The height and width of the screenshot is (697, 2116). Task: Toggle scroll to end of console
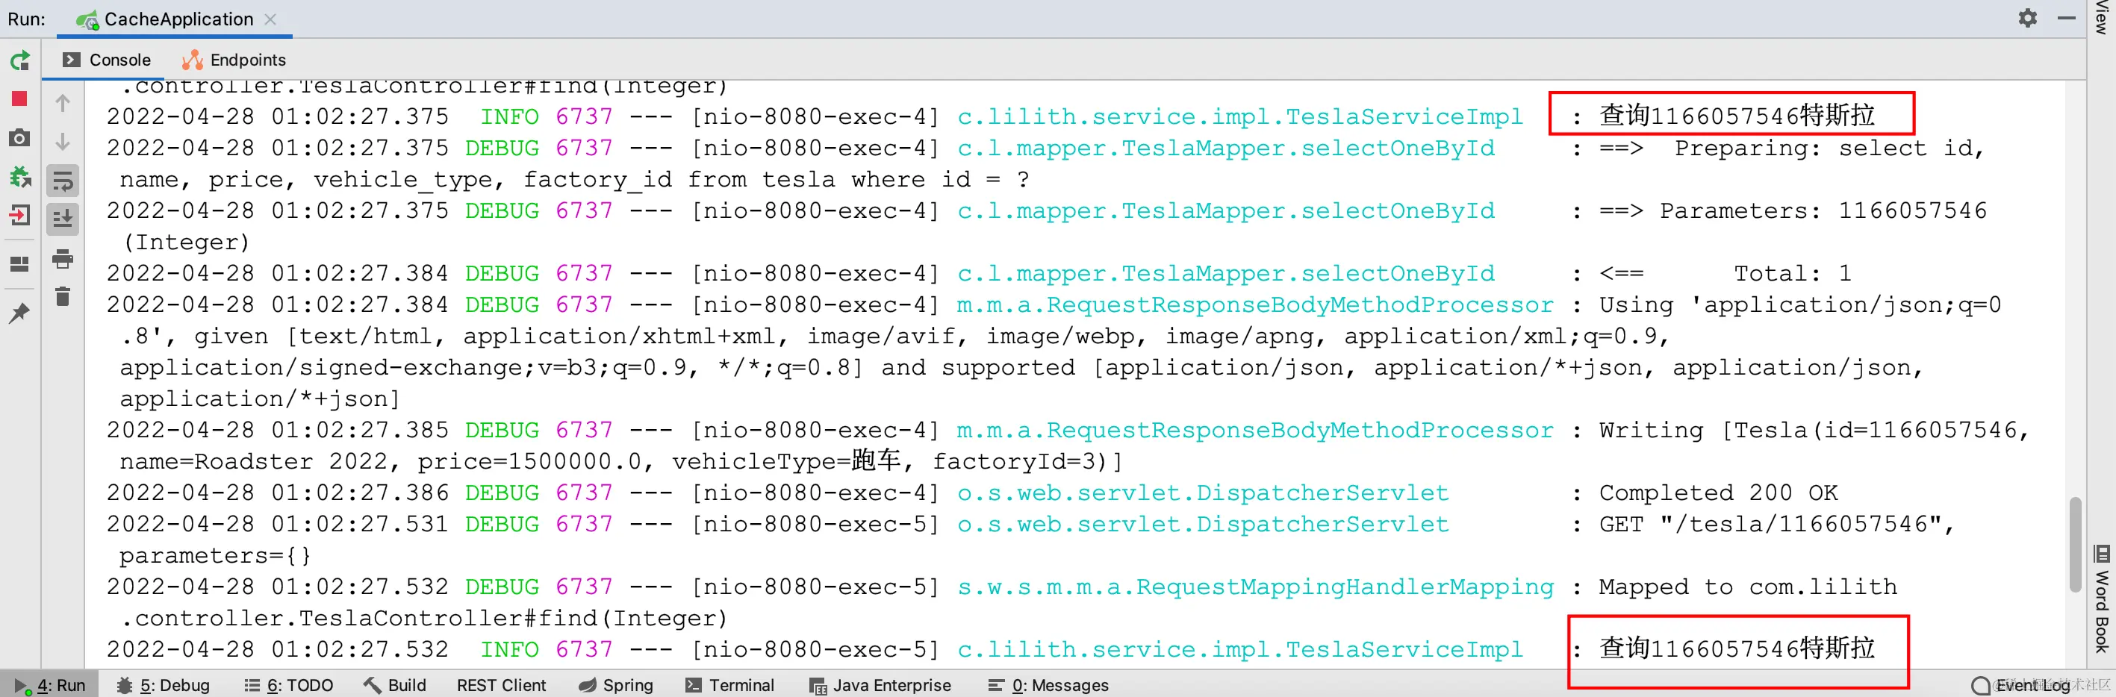pyautogui.click(x=63, y=219)
